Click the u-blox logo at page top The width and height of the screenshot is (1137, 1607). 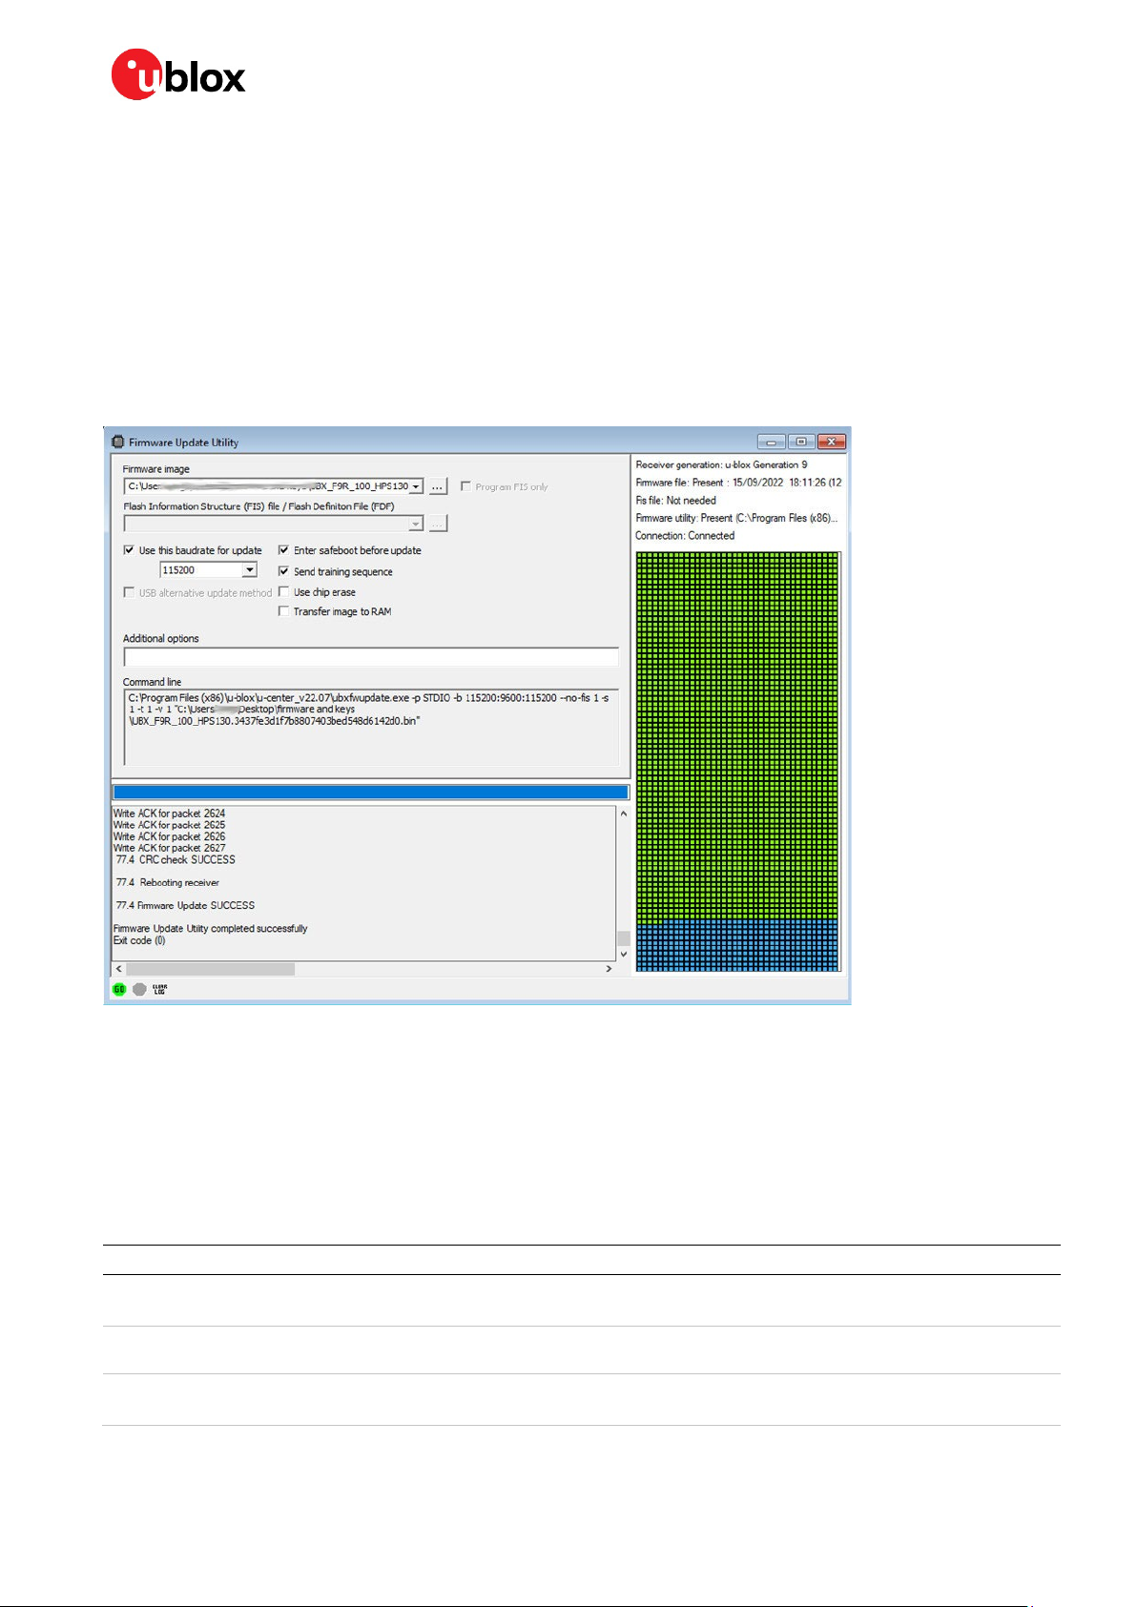pos(178,74)
